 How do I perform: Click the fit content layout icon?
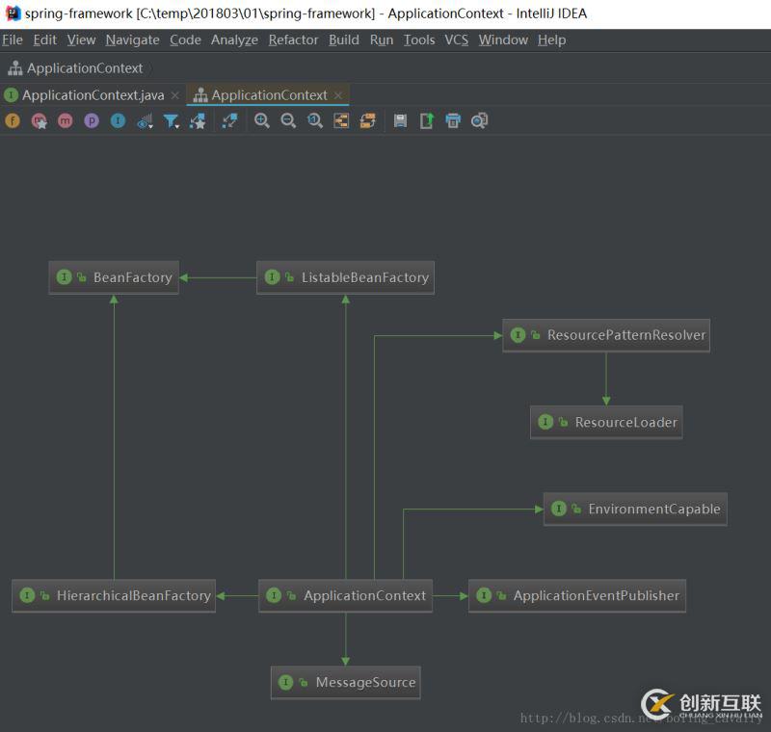tap(341, 120)
